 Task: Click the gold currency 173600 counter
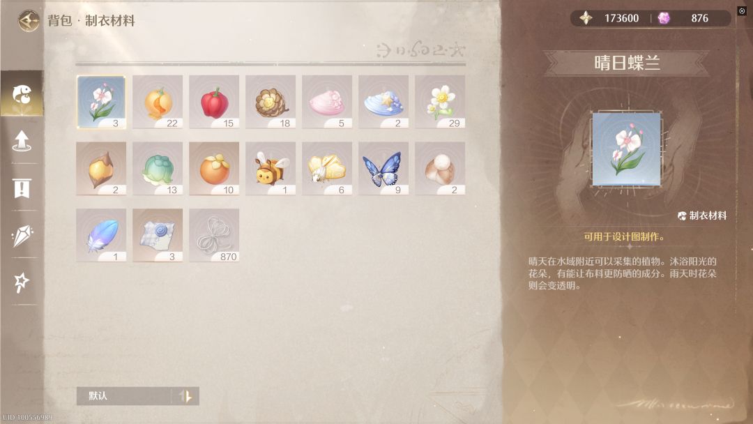[x=610, y=18]
